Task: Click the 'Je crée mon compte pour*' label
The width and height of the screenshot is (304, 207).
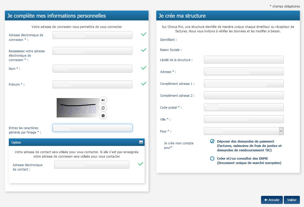Action: tap(179, 145)
